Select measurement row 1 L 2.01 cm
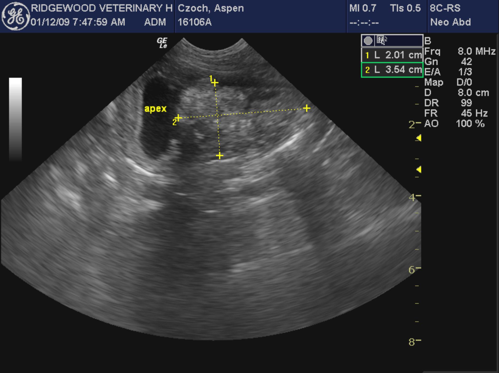This screenshot has height=373, width=499. 392,55
